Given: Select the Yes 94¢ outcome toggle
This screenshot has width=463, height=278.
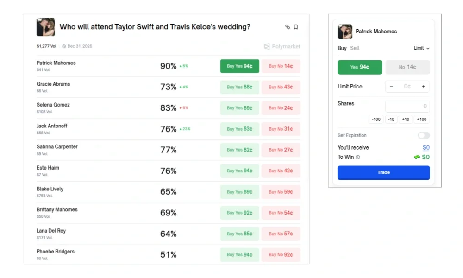Looking at the screenshot, I should [360, 67].
